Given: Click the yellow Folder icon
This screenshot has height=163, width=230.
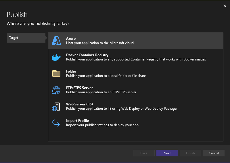Looking at the screenshot, I should 56,73.
